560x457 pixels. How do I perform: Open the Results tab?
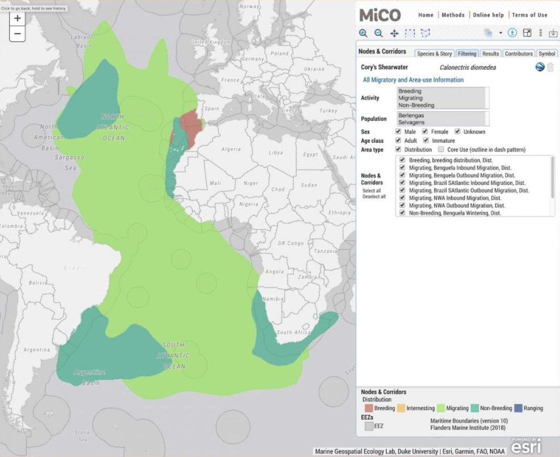(x=490, y=54)
